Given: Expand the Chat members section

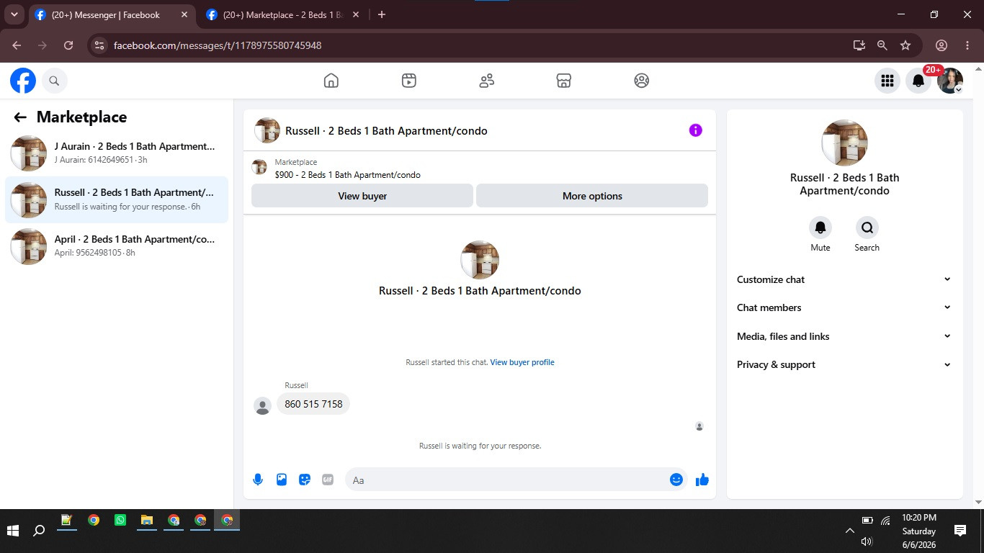Looking at the screenshot, I should click(844, 307).
